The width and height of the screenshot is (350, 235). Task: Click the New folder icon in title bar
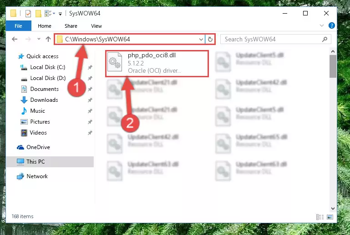(x=38, y=14)
